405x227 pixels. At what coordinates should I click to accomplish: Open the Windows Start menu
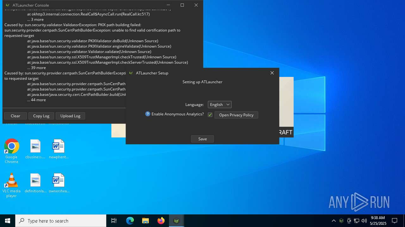[8, 221]
